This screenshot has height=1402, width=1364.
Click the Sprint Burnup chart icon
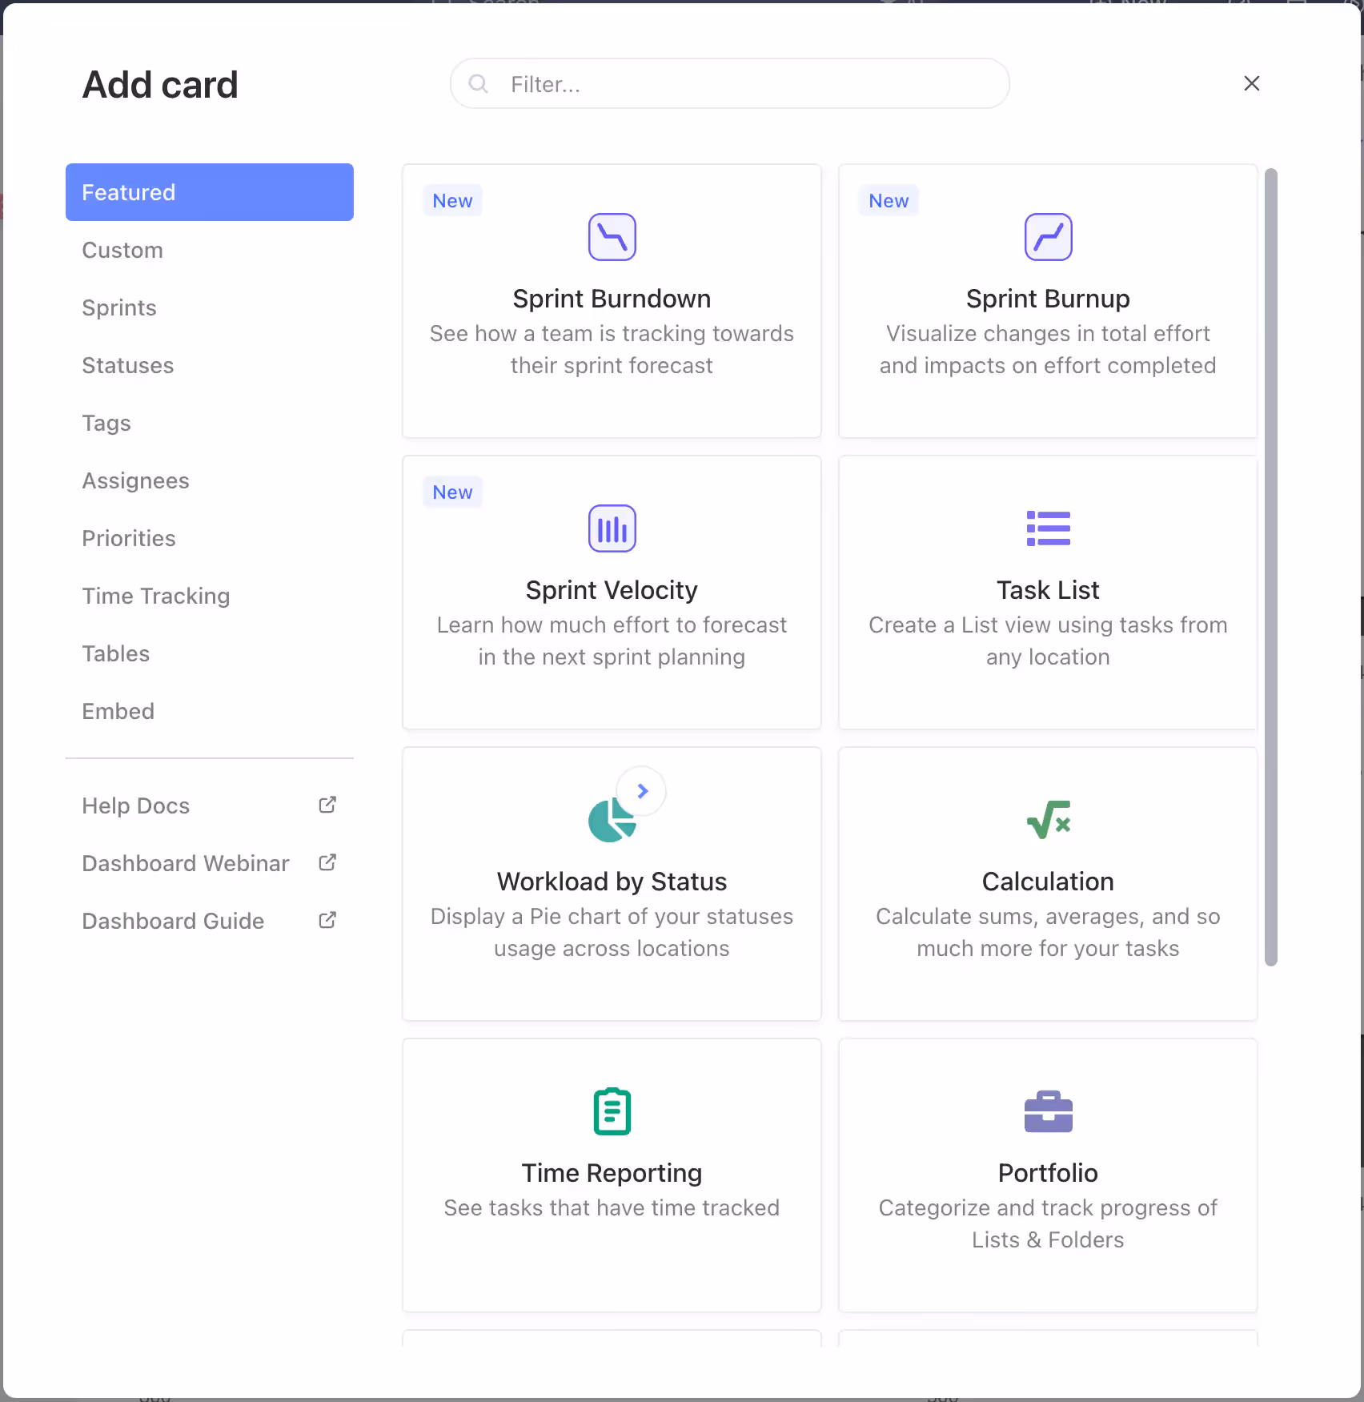pos(1047,236)
